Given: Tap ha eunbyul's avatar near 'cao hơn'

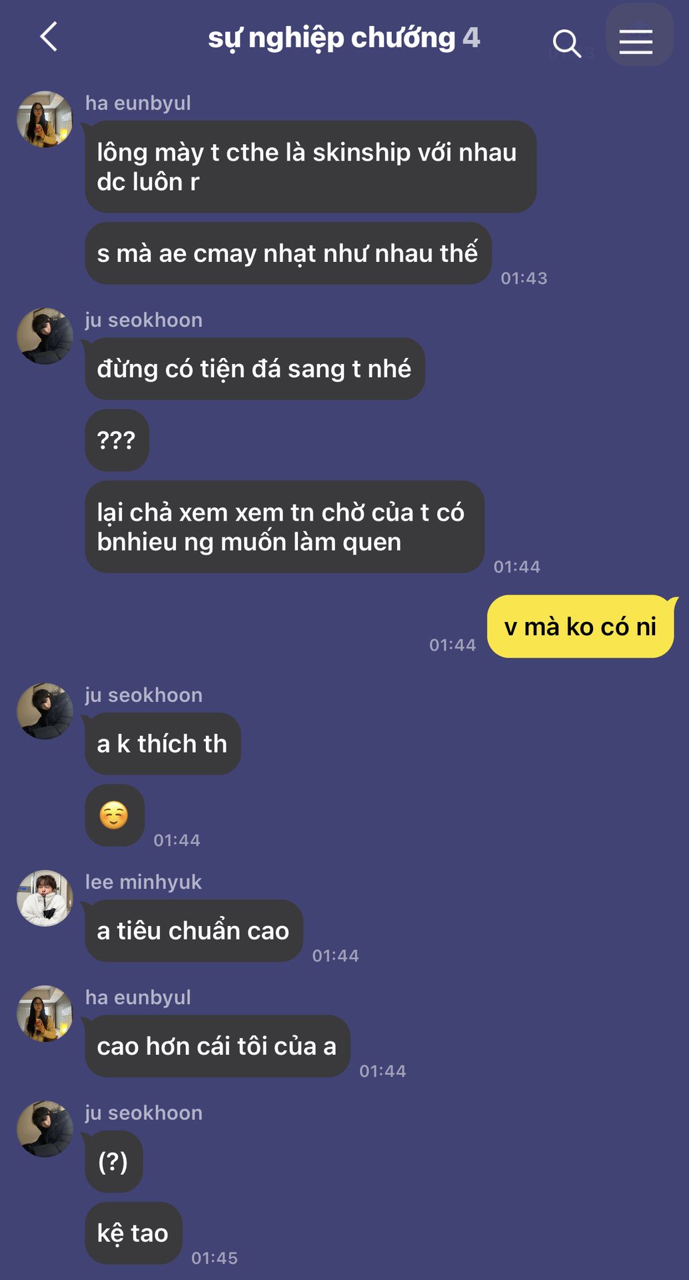Looking at the screenshot, I should point(45,1013).
